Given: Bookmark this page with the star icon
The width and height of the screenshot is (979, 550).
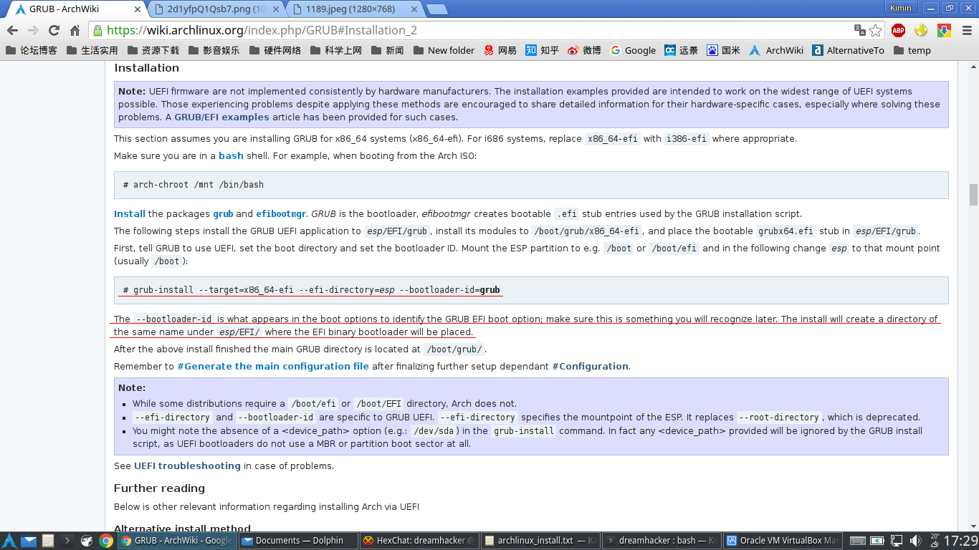Looking at the screenshot, I should tap(875, 30).
